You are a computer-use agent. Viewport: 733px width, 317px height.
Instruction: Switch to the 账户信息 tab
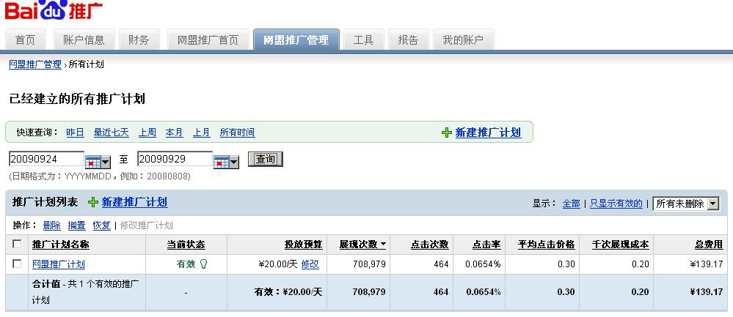[x=84, y=40]
